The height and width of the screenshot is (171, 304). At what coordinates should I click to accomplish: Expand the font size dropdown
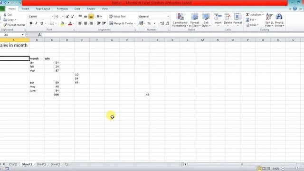(x=63, y=17)
